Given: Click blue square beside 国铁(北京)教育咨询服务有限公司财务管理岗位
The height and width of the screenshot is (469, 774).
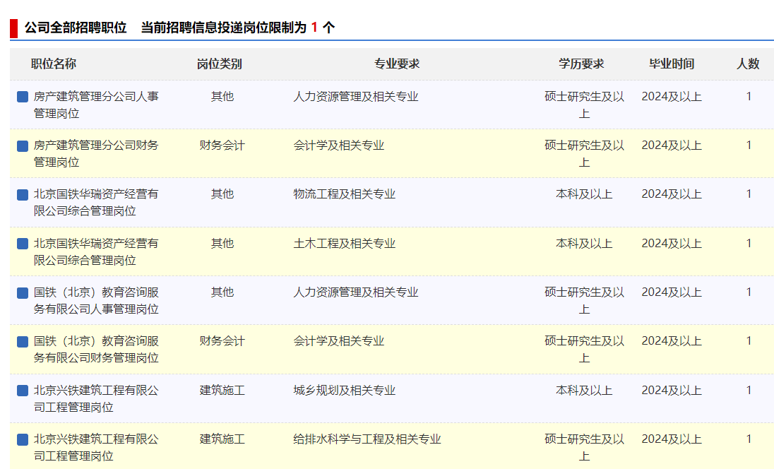Looking at the screenshot, I should (22, 342).
